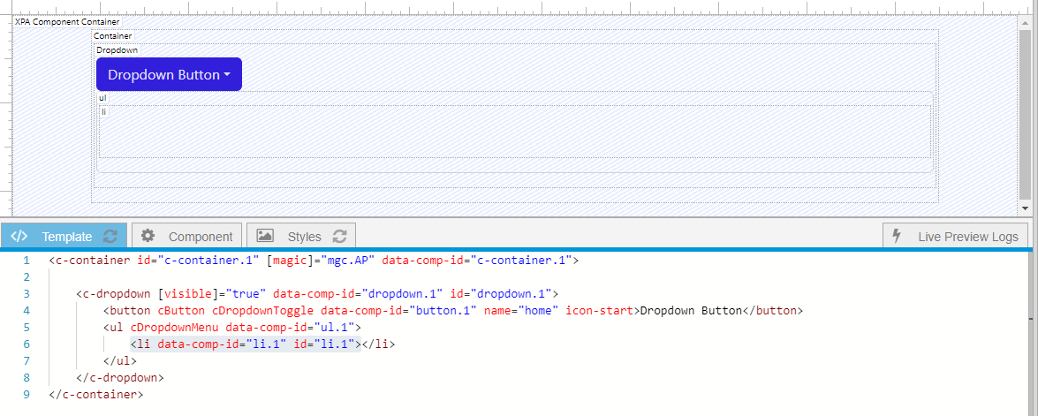Click line number 6 in the code editor
Viewport: 1038px width, 416px height.
click(27, 344)
